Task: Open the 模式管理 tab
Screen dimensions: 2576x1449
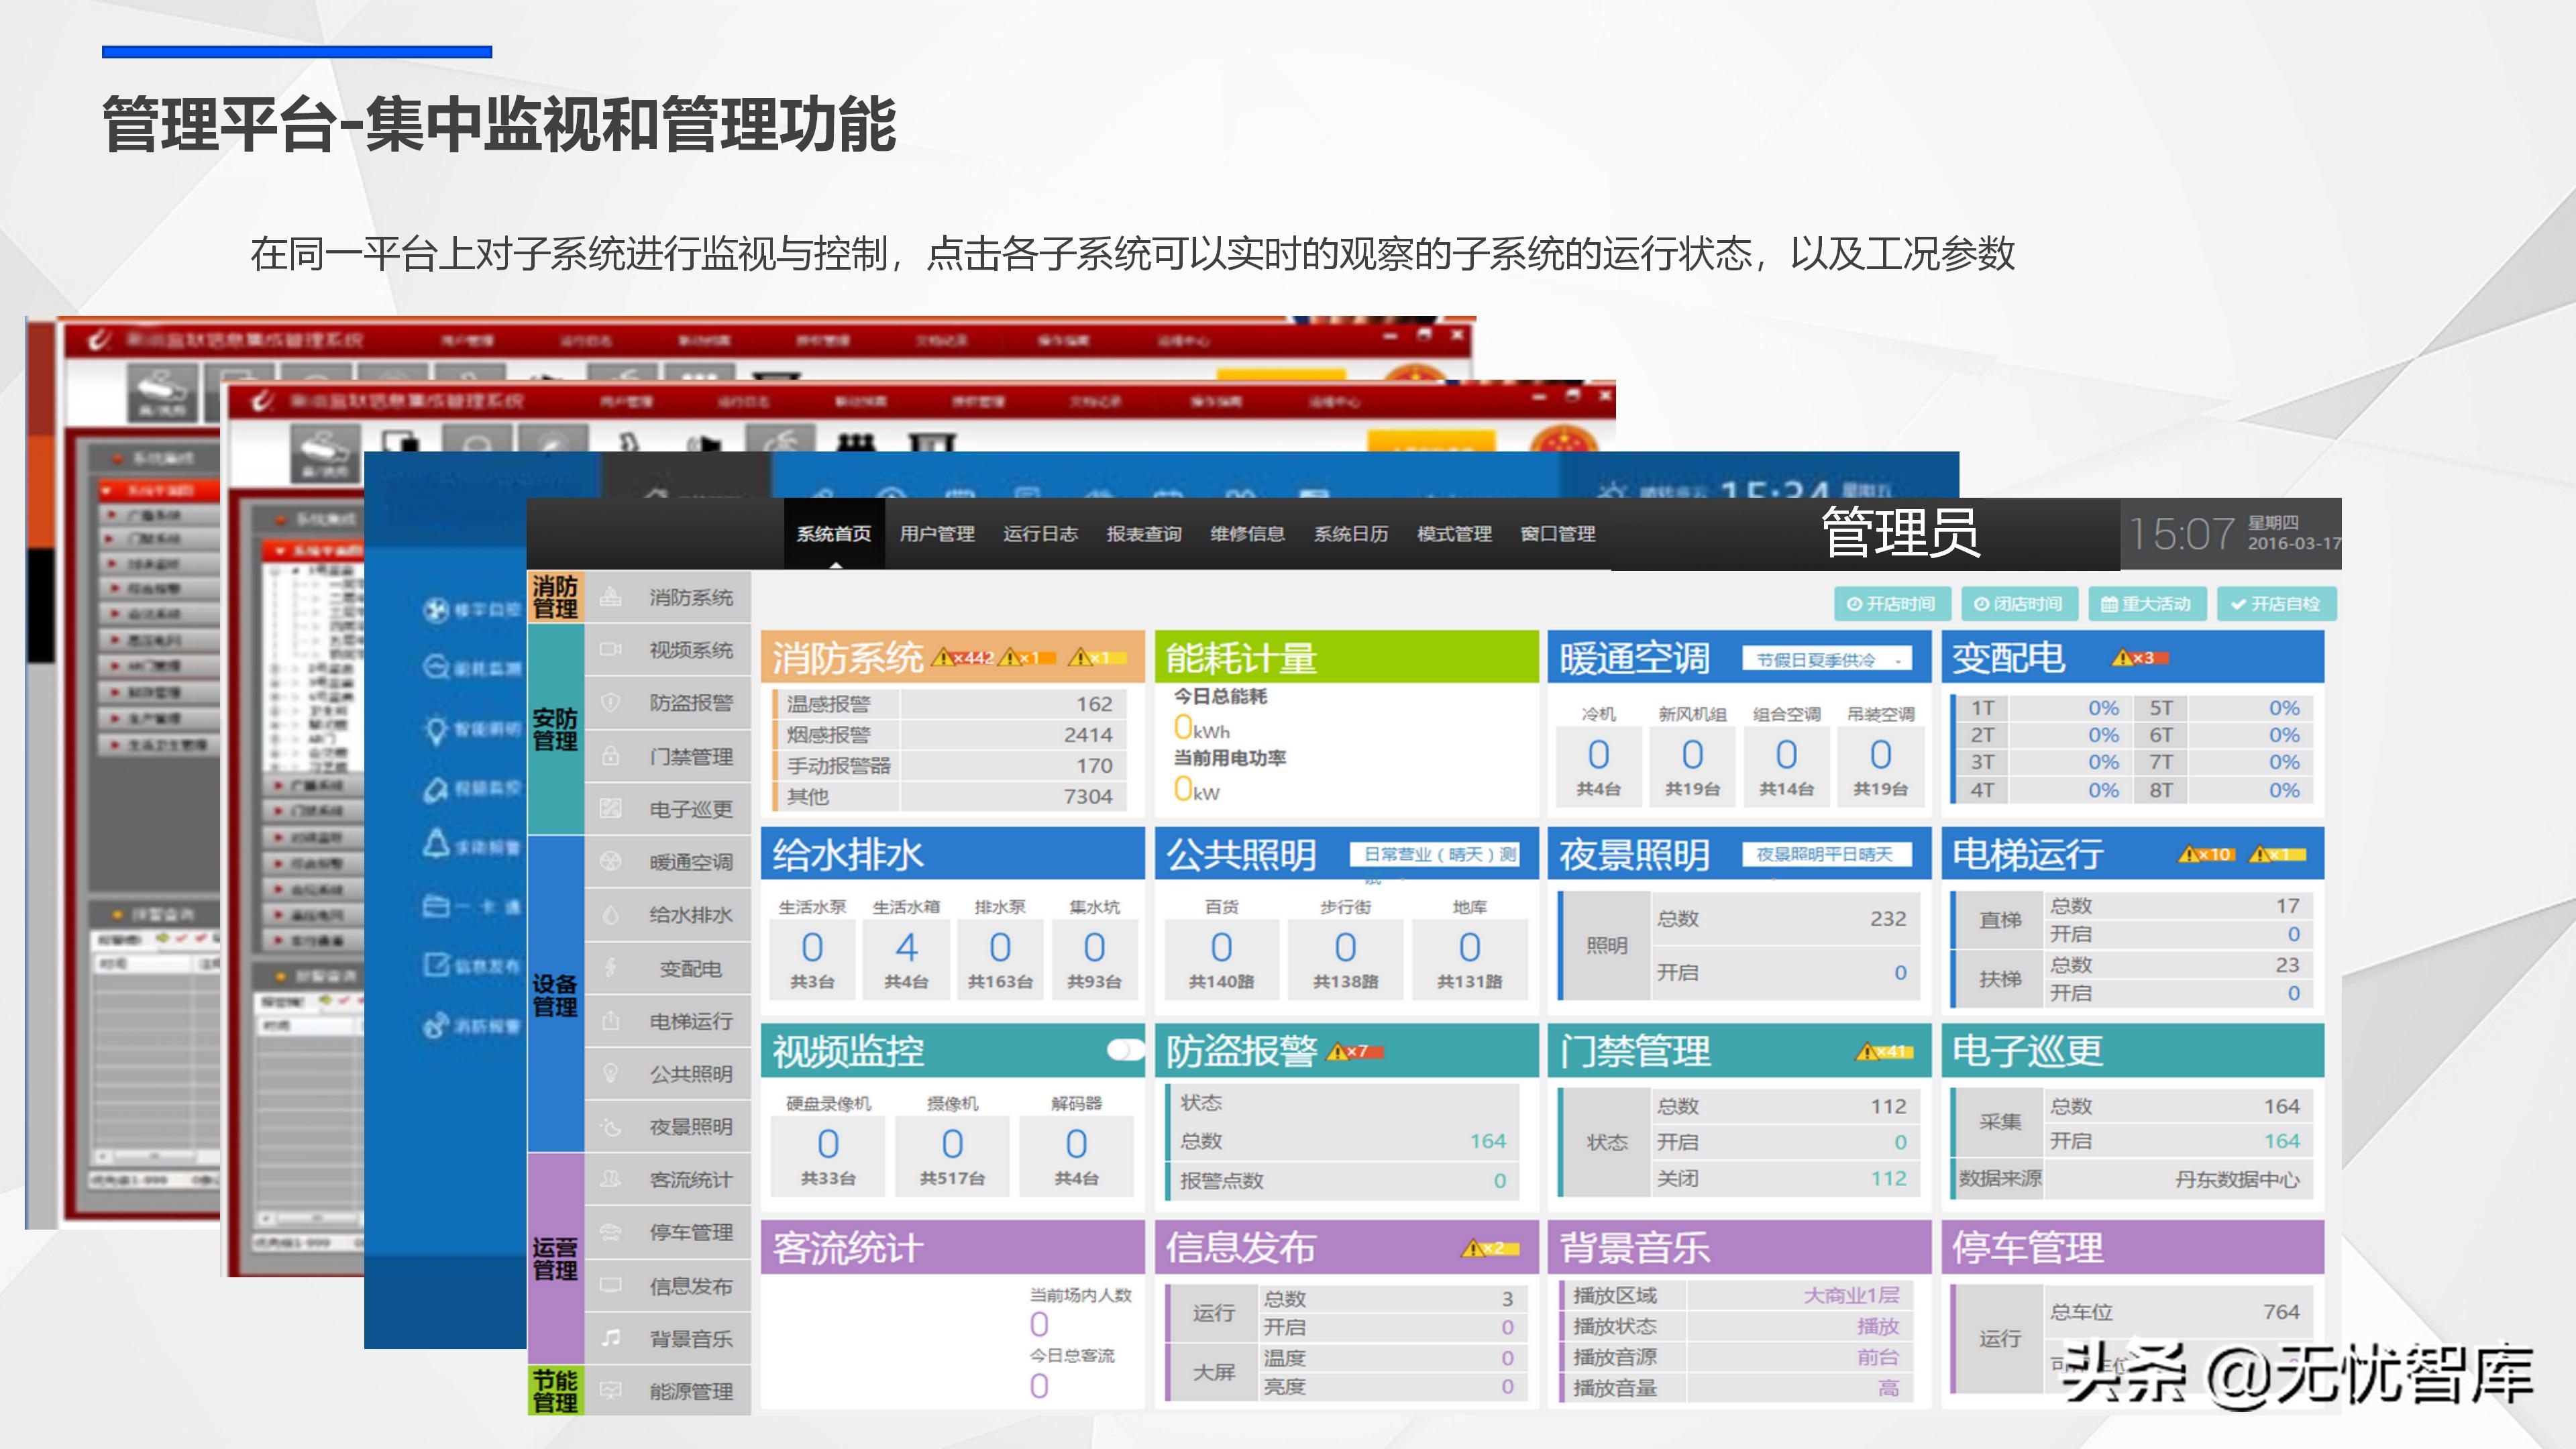Action: 1455,534
